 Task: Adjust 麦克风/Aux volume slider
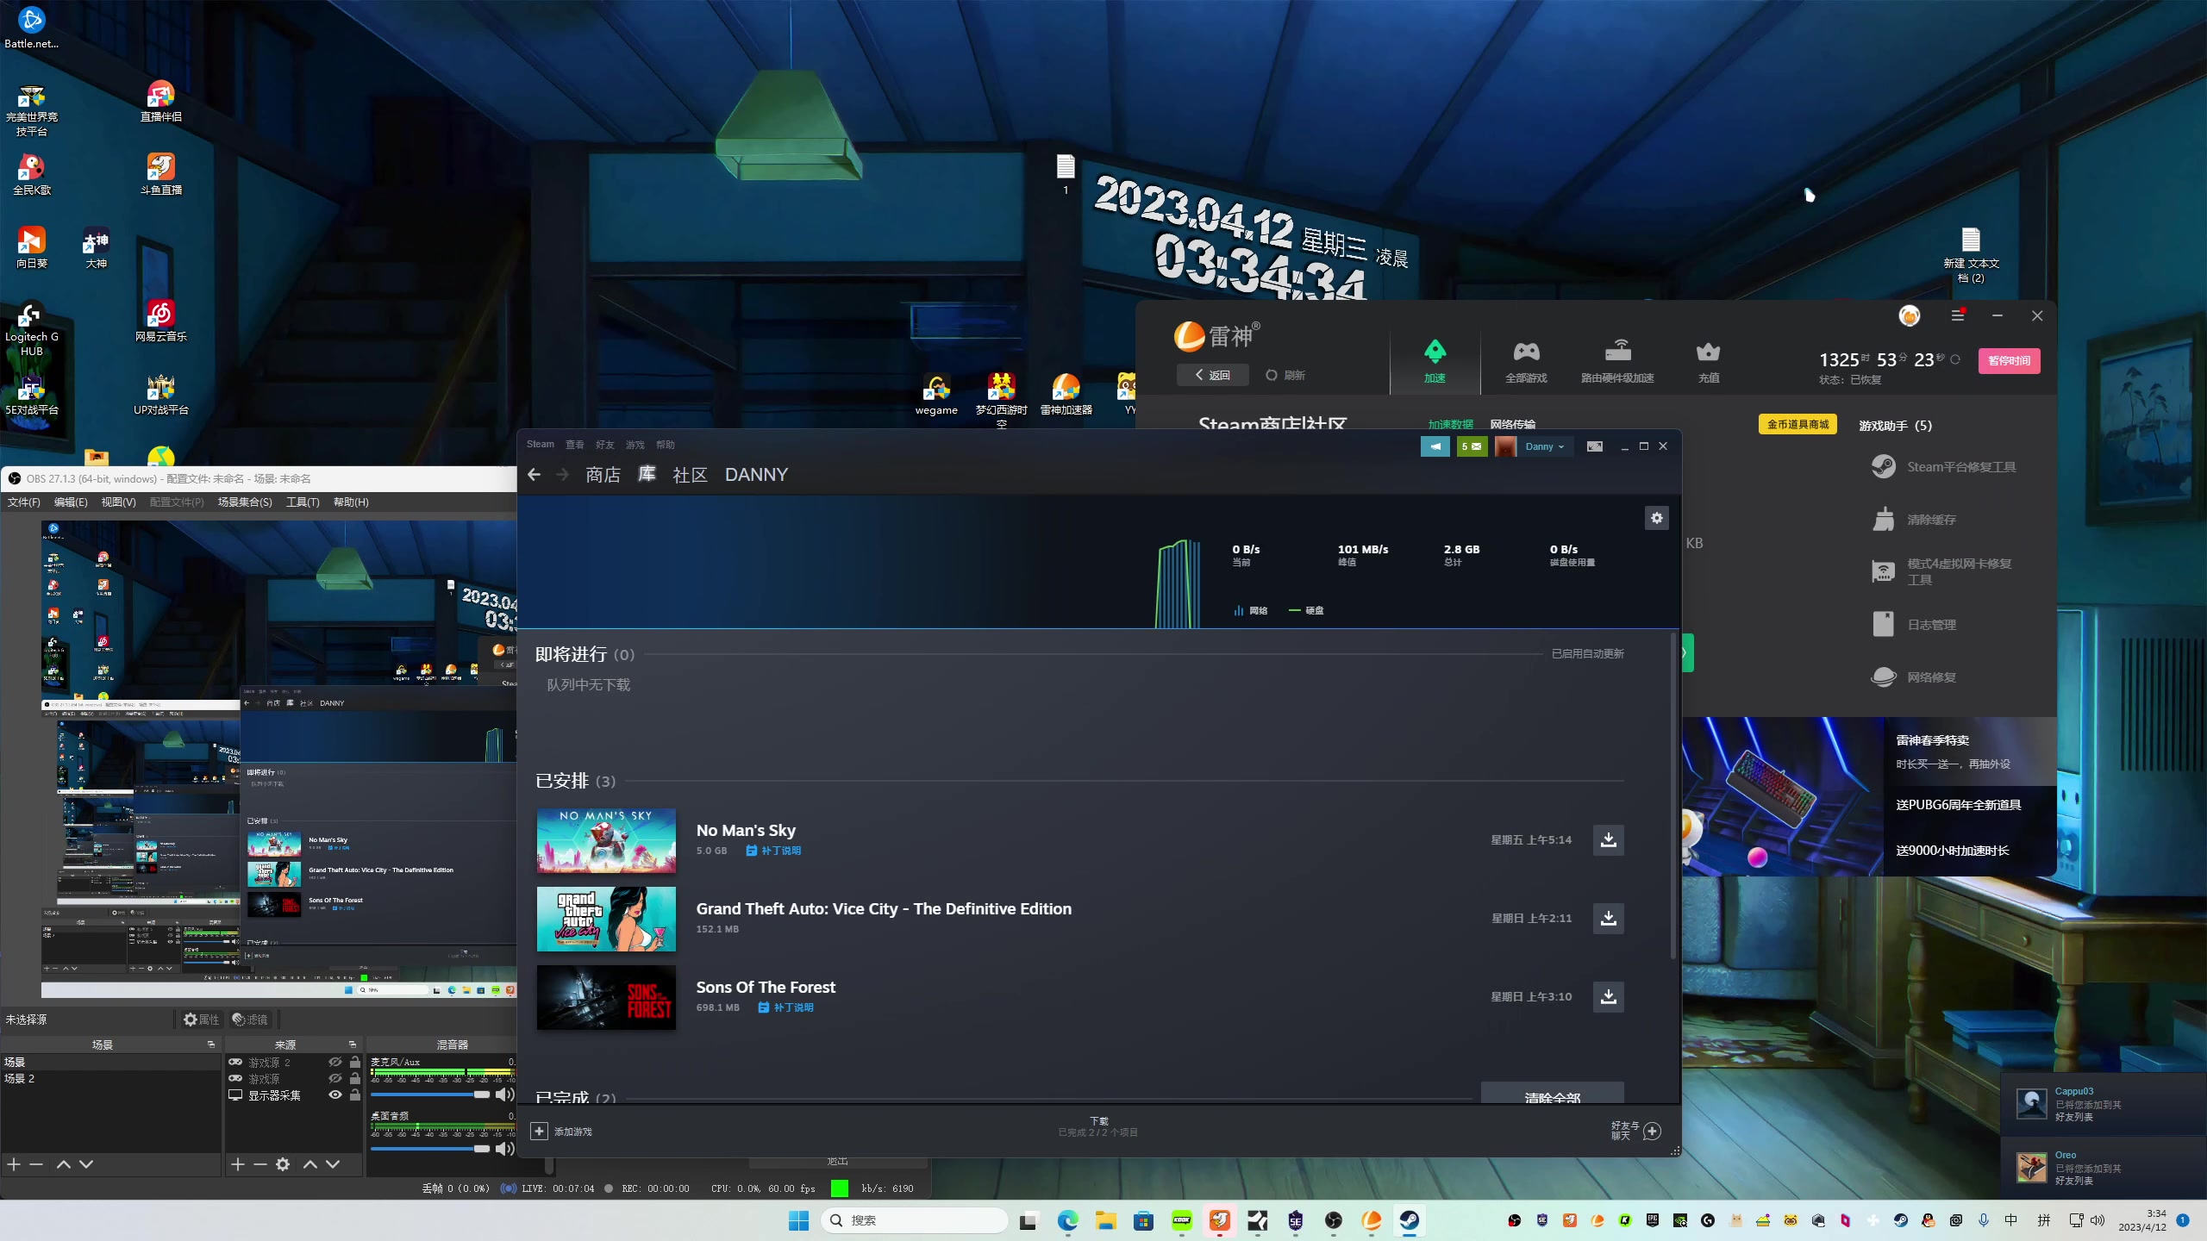click(430, 1094)
